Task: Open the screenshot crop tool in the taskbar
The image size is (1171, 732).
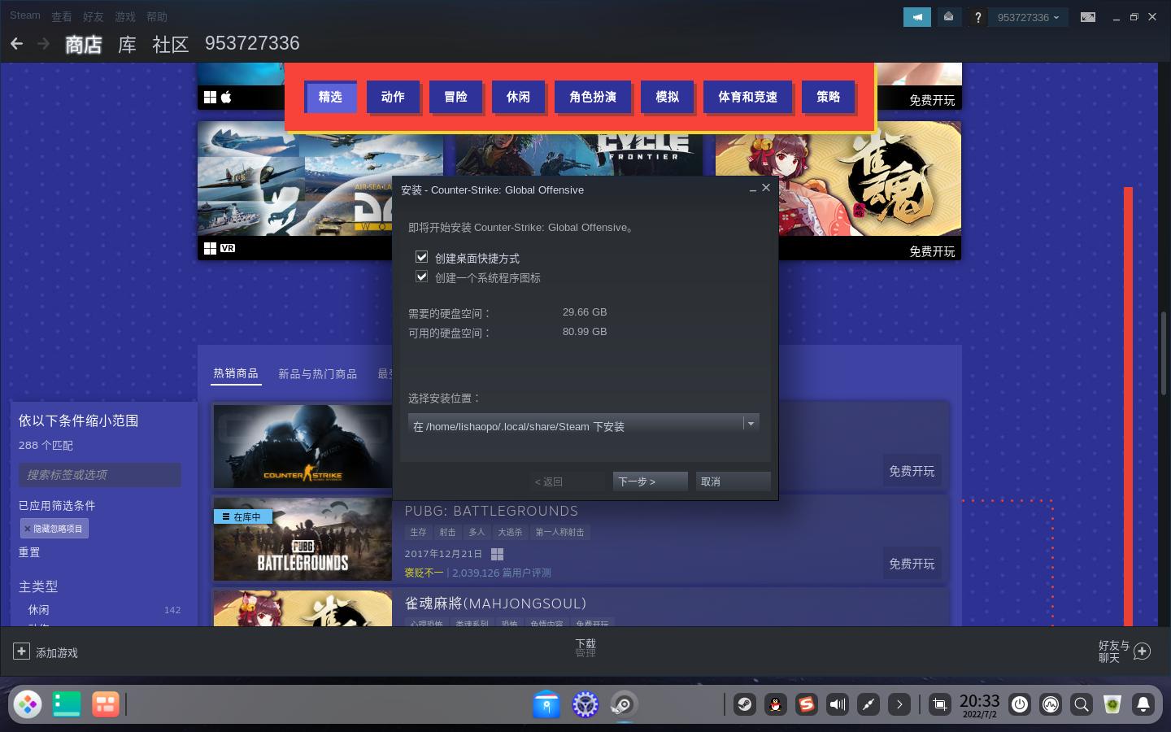Action: pos(940,704)
